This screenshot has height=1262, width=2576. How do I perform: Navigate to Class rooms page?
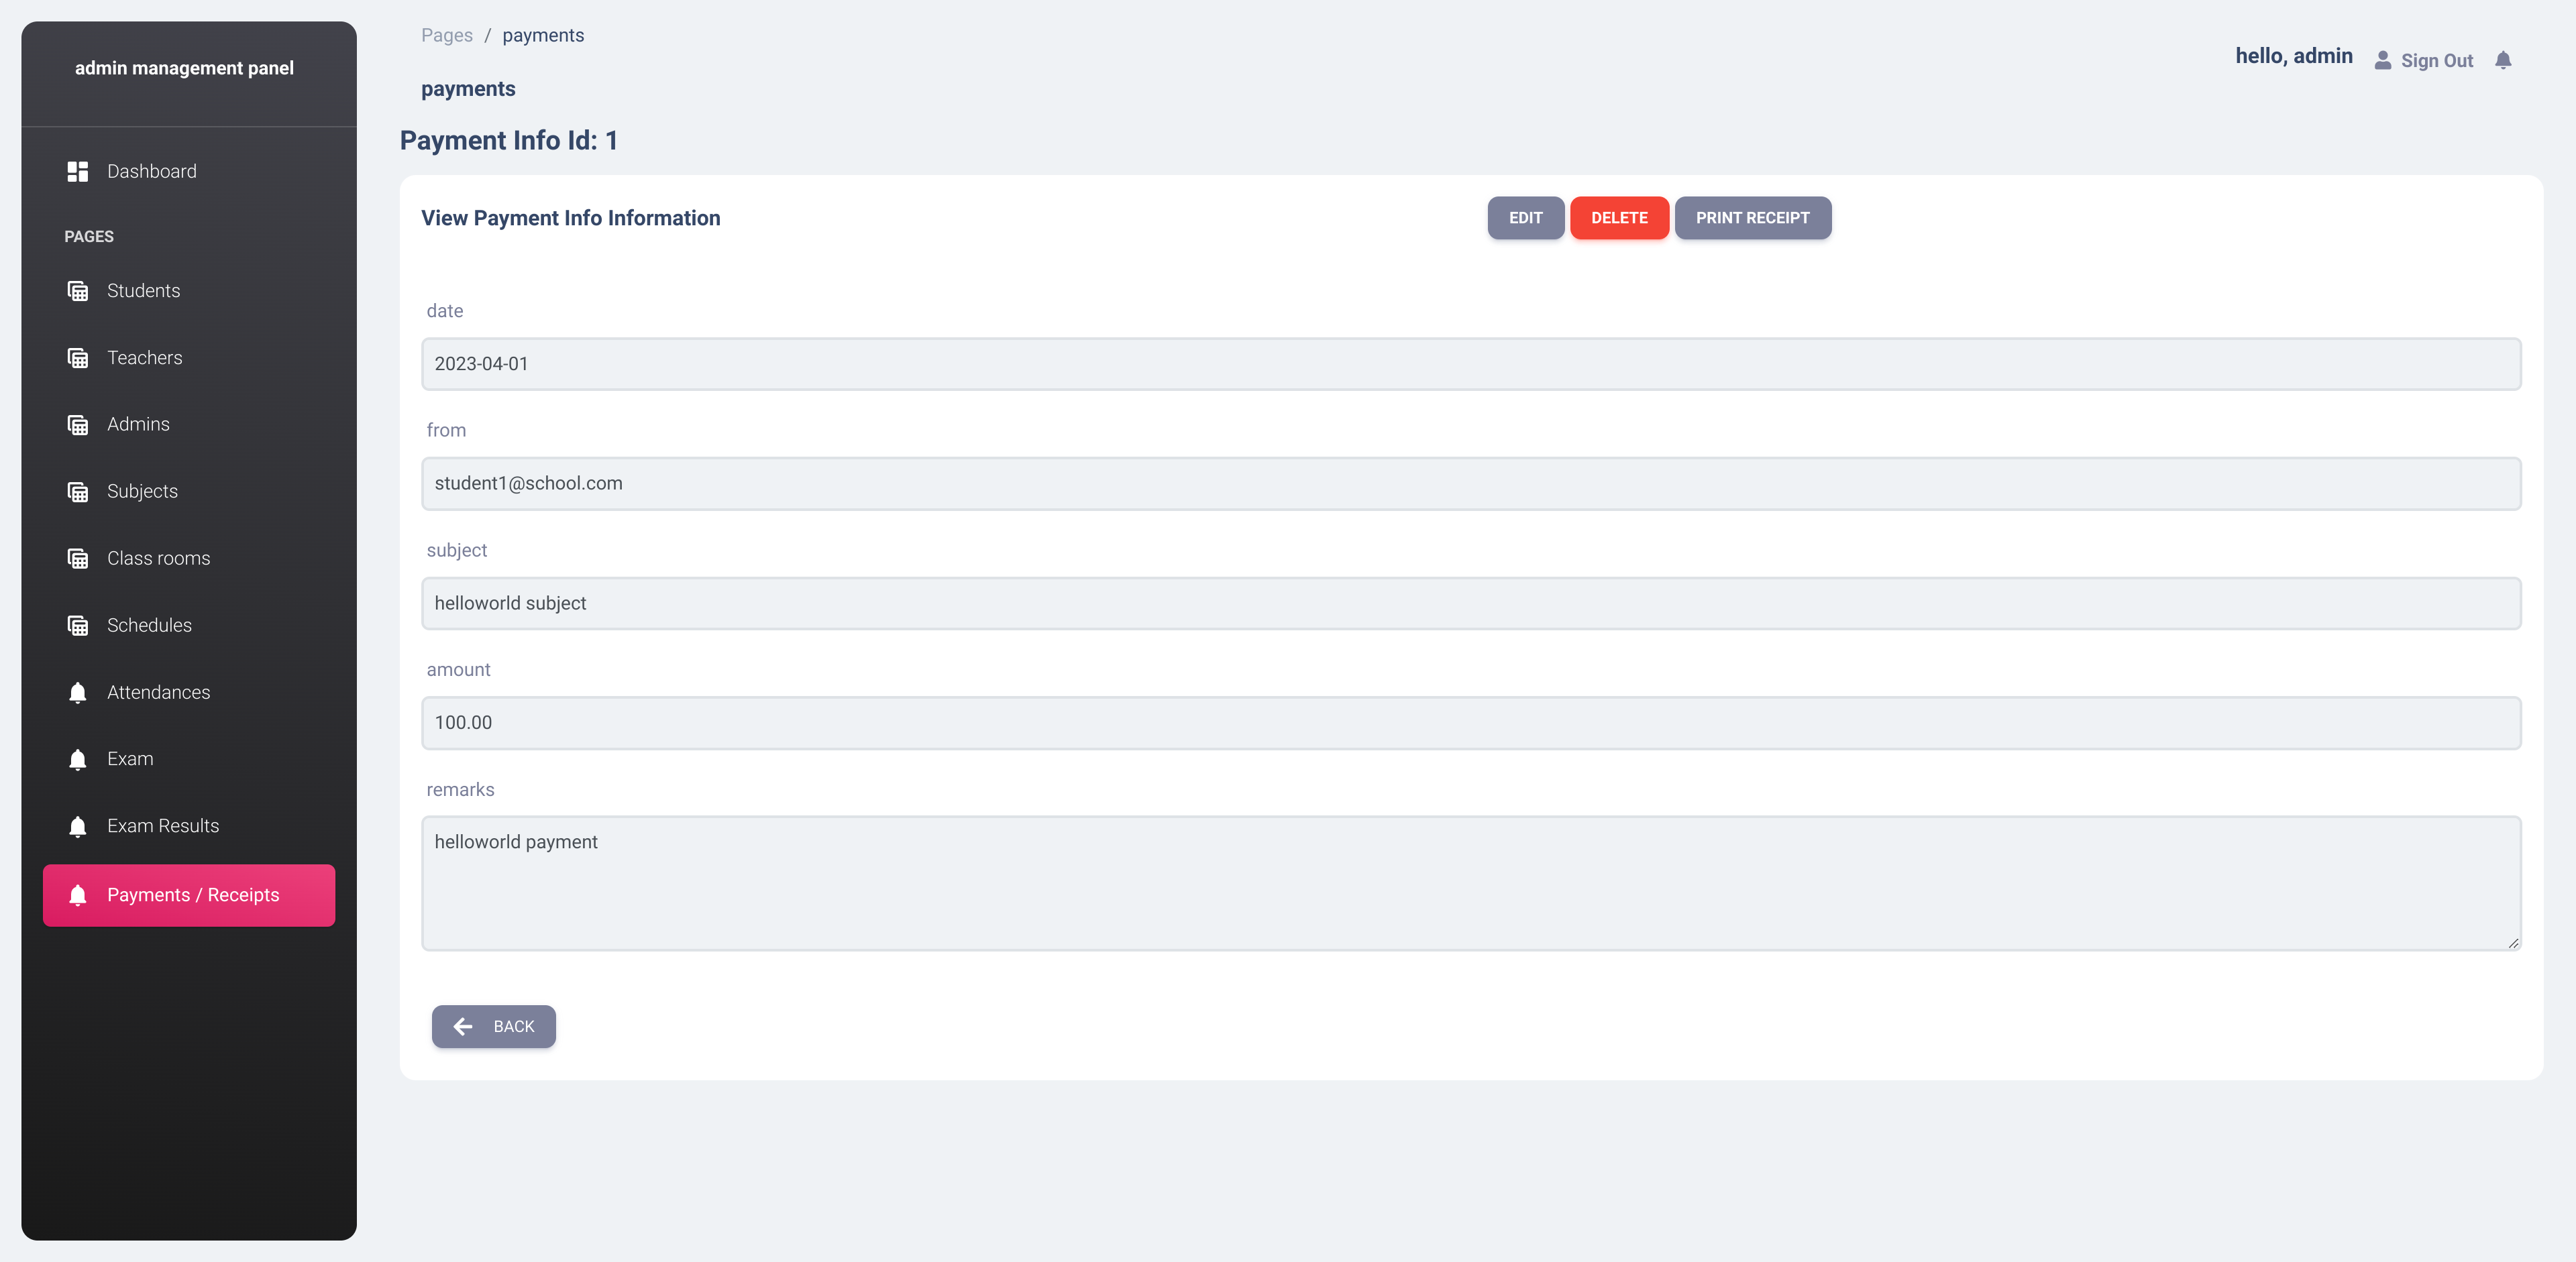[158, 559]
